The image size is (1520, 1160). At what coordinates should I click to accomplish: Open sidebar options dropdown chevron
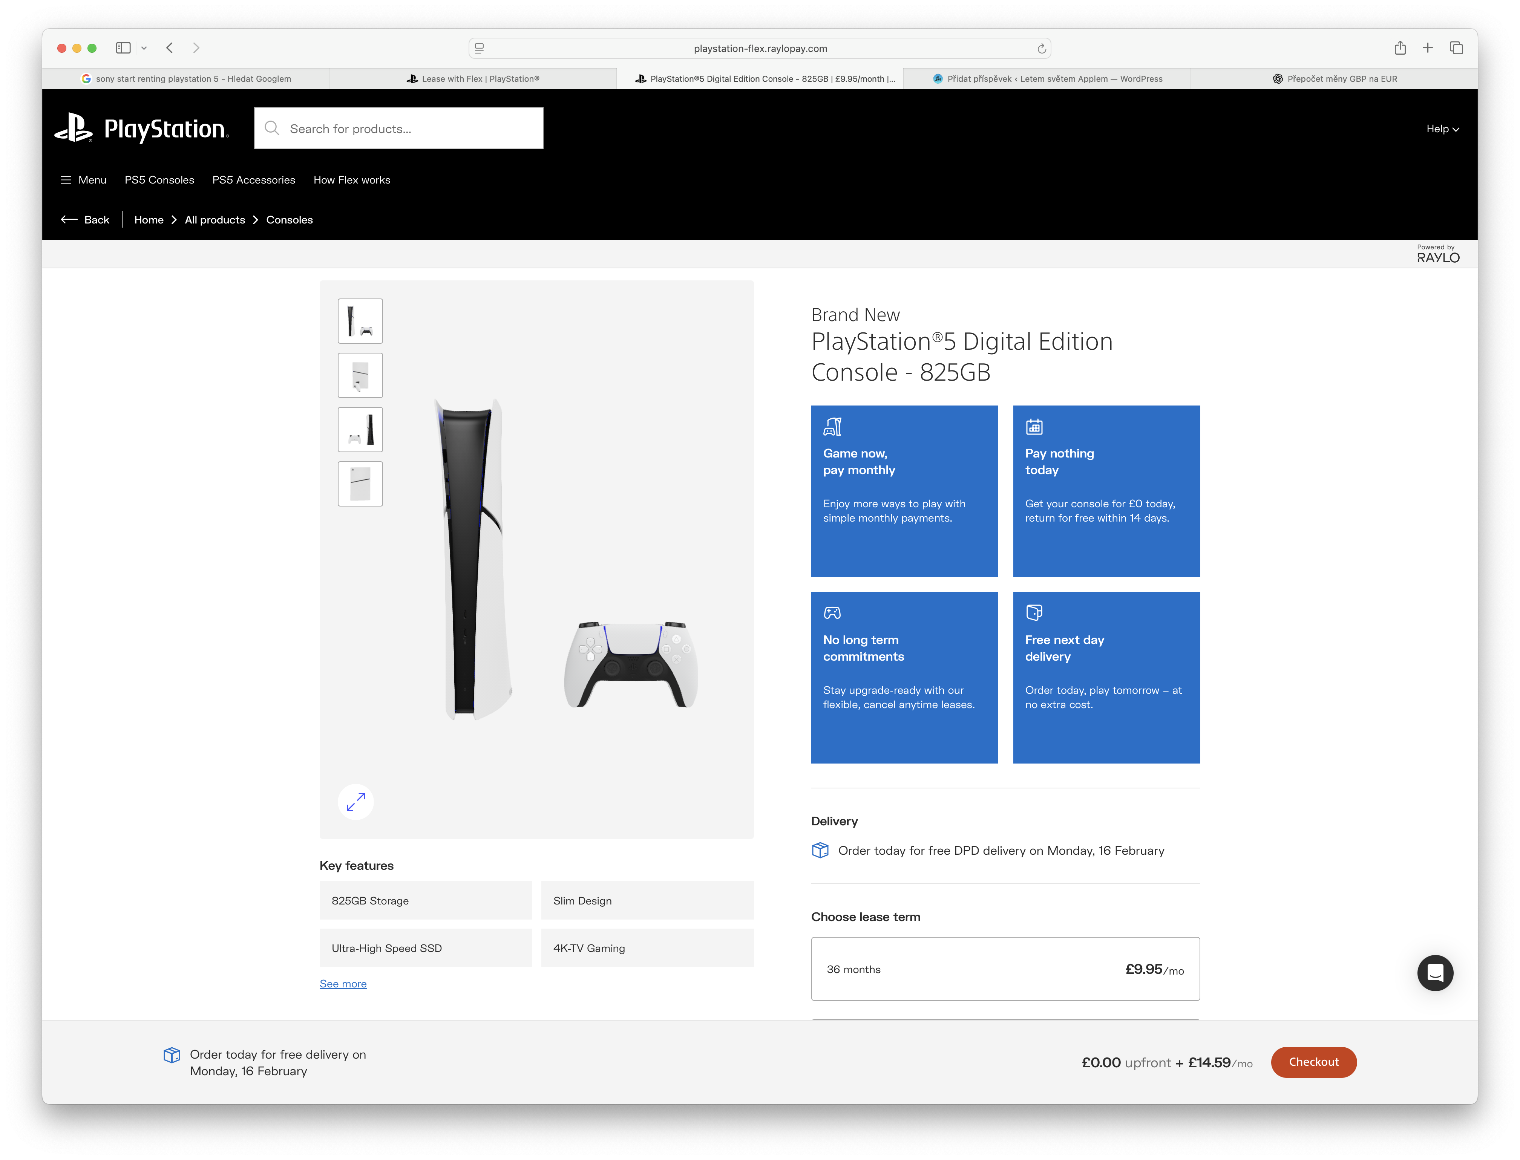click(144, 47)
